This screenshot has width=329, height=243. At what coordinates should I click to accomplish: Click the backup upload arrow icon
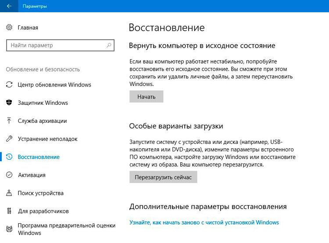tap(9, 121)
